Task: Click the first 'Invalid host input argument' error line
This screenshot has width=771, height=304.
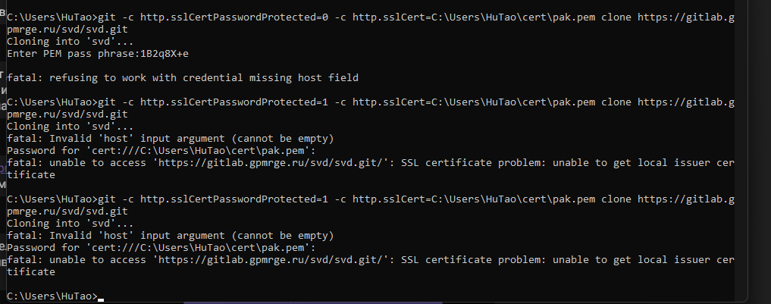Action: 170,139
